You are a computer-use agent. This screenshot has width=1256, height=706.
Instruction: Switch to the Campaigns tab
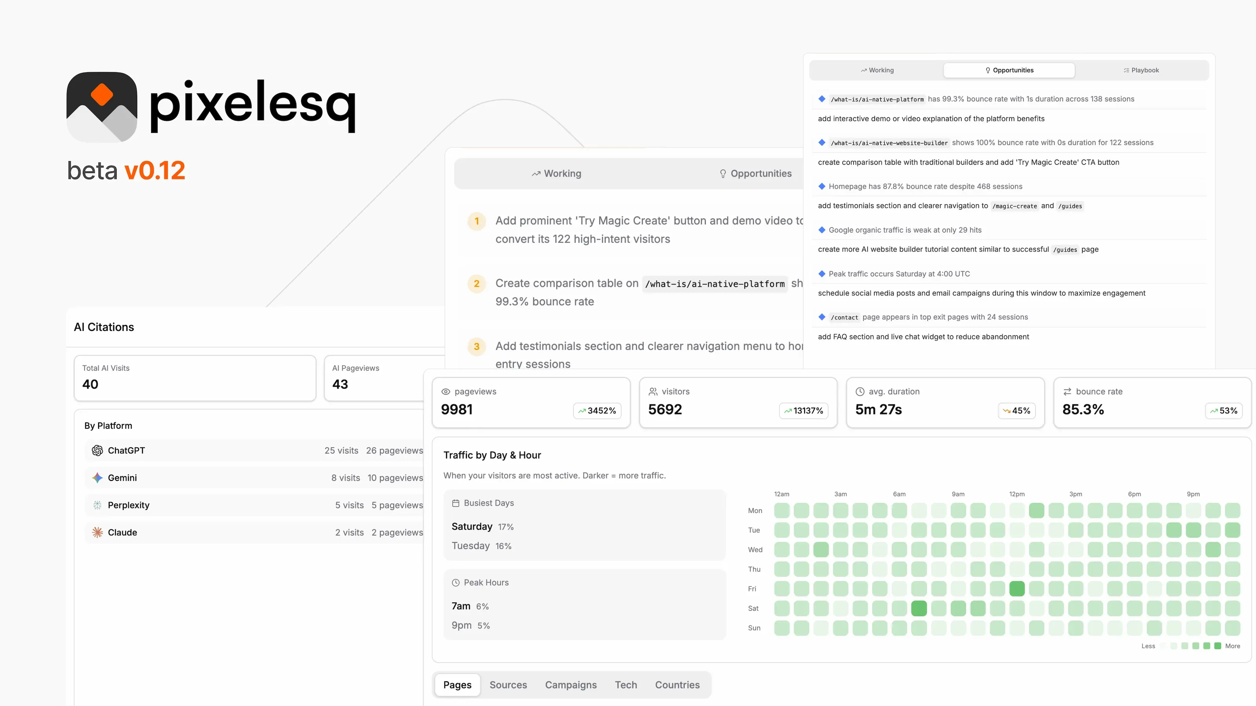click(571, 684)
